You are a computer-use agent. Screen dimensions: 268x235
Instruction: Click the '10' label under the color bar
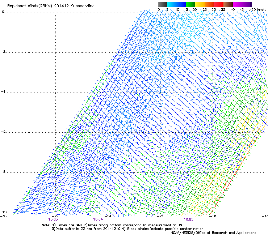click(177, 10)
